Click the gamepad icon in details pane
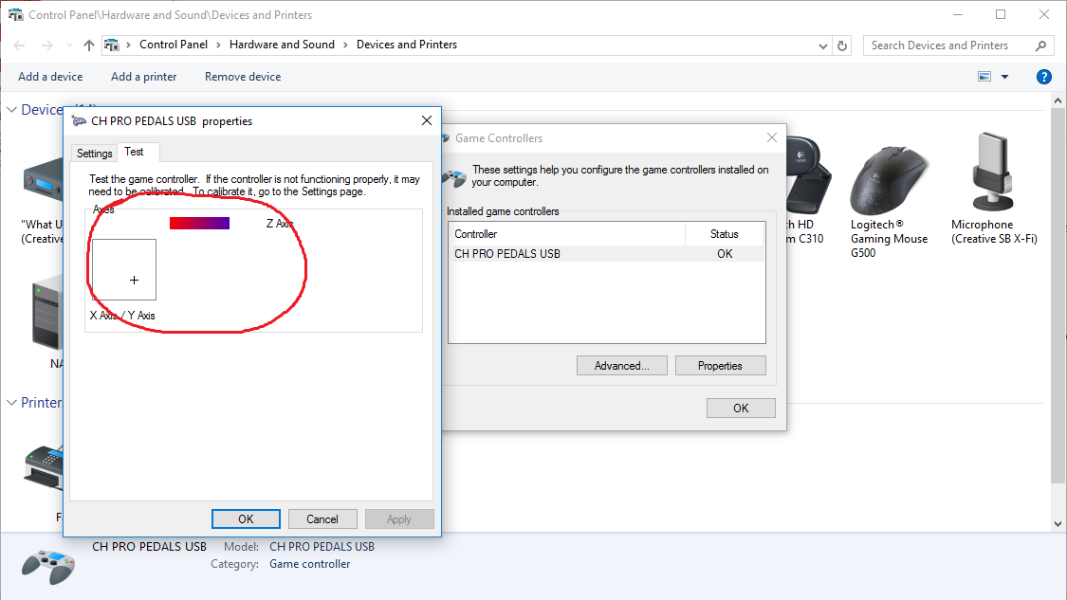Image resolution: width=1067 pixels, height=600 pixels. (x=48, y=566)
